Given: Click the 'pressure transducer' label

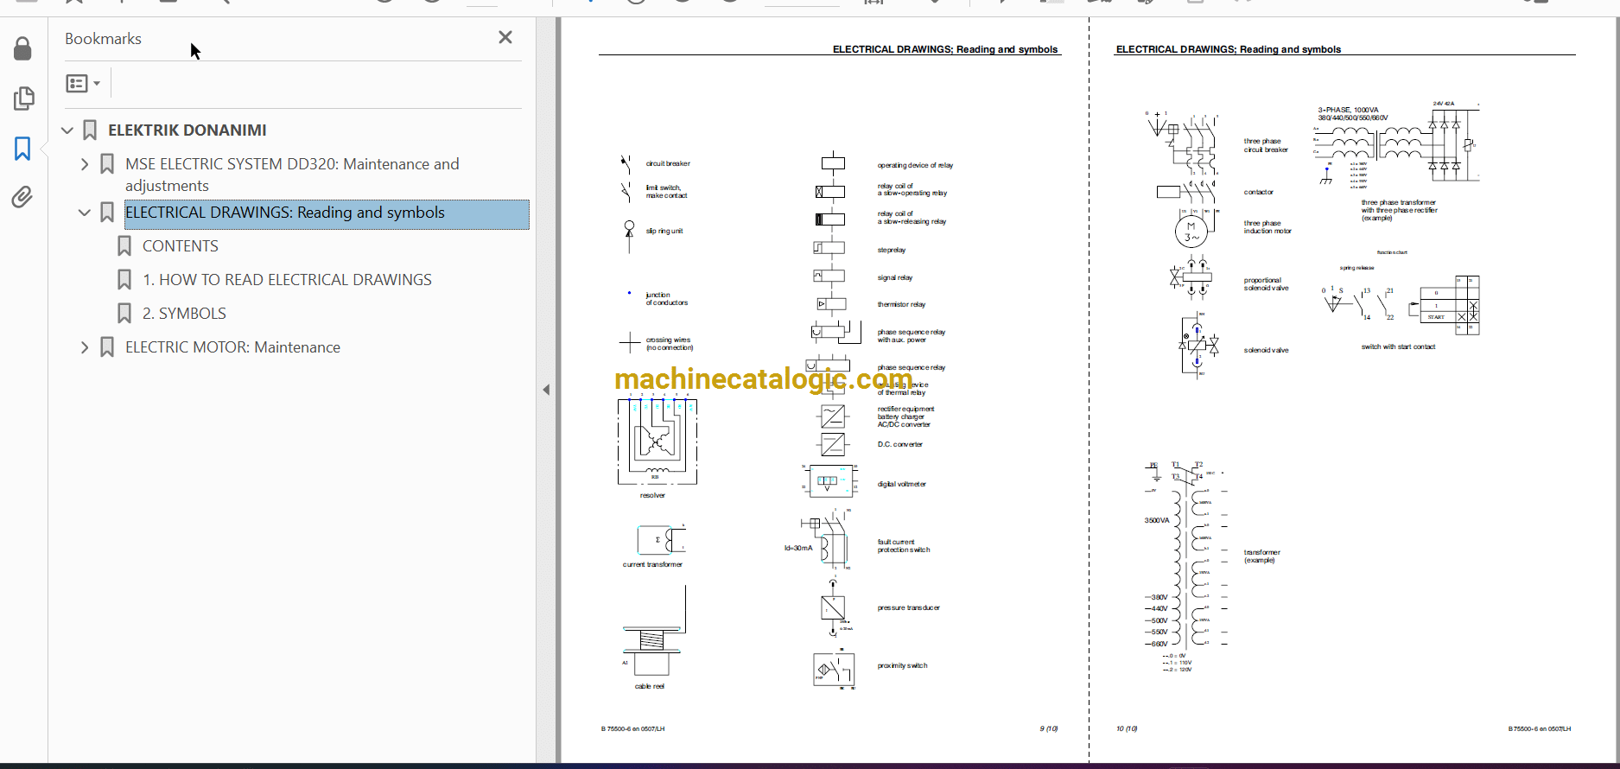Looking at the screenshot, I should coord(909,607).
